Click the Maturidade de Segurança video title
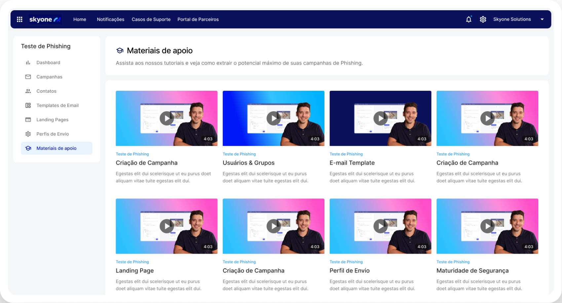Viewport: 562px width, 303px height. [x=472, y=270]
